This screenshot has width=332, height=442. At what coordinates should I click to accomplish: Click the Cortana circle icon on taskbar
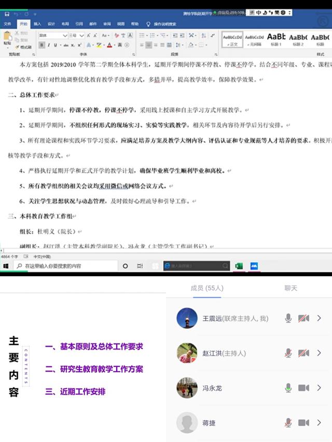click(125, 266)
